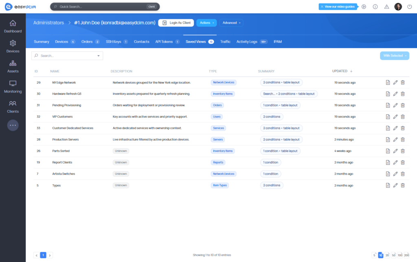Focus the Quick Search field
Screen dimensions: 417x262
tap(105, 7)
